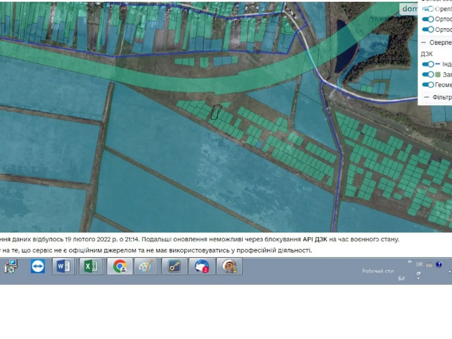Open the on-screen keyboard tray icon
The width and height of the screenshot is (452, 339).
coord(429,265)
